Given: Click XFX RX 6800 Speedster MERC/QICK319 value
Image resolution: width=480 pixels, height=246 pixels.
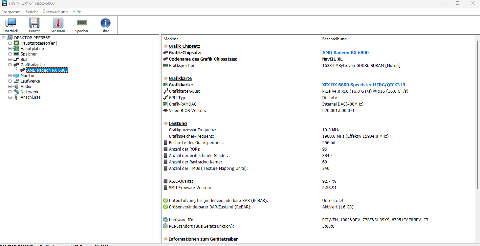Looking at the screenshot, I should click(364, 85).
